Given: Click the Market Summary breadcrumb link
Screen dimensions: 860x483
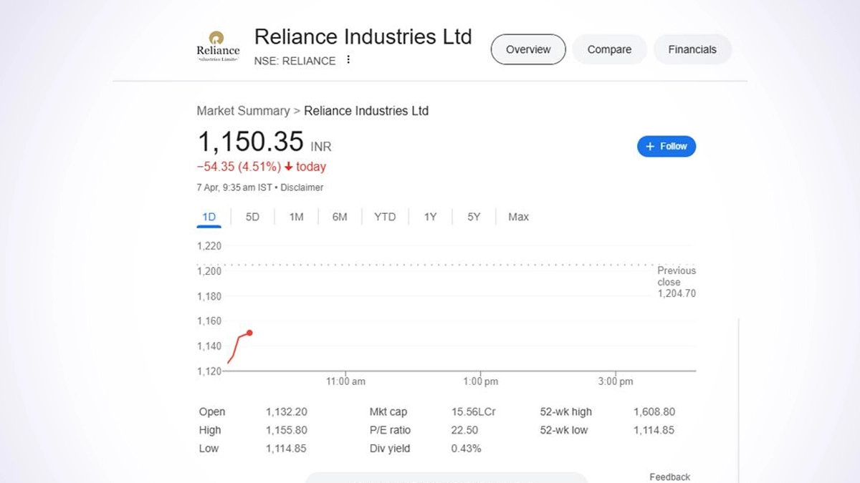Looking at the screenshot, I should [x=243, y=111].
